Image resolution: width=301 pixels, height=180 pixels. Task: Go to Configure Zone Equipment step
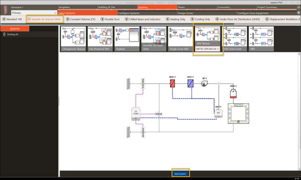pyautogui.click(x=266, y=13)
